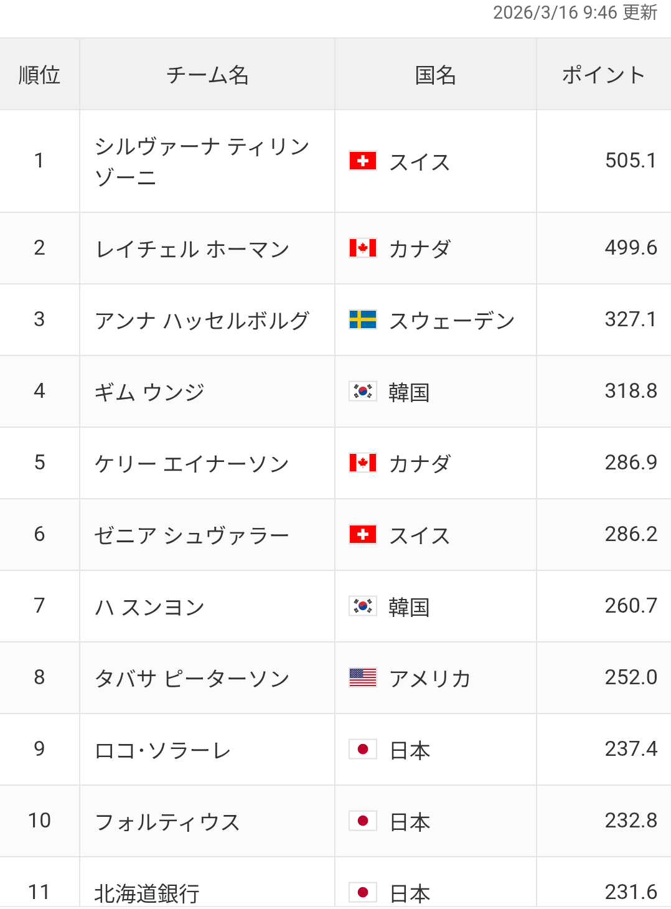The image size is (671, 909).
Task: Select team name タバサ ピーターソン
Action: (x=192, y=679)
